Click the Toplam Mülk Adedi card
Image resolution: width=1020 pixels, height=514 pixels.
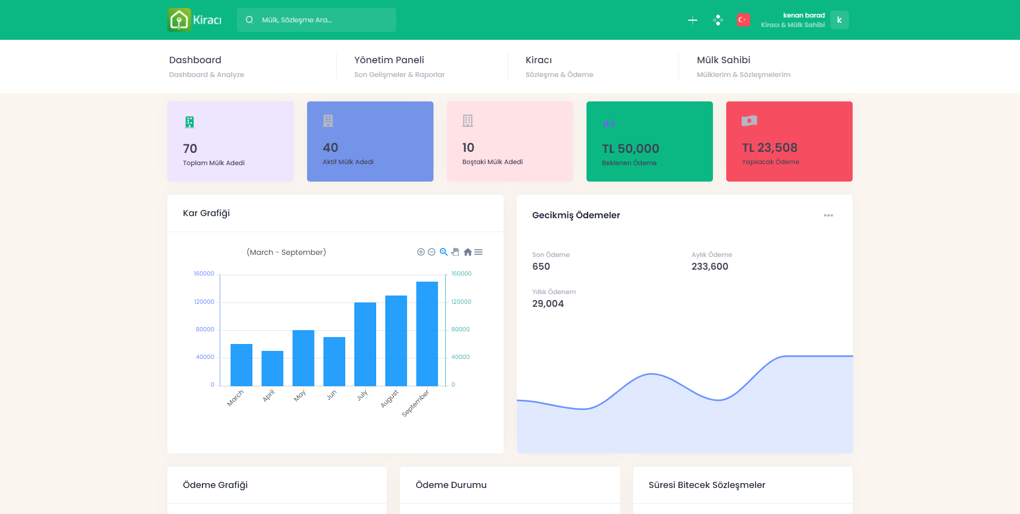point(231,142)
